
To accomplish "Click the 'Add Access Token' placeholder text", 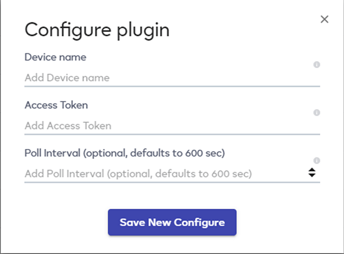I will coord(68,125).
